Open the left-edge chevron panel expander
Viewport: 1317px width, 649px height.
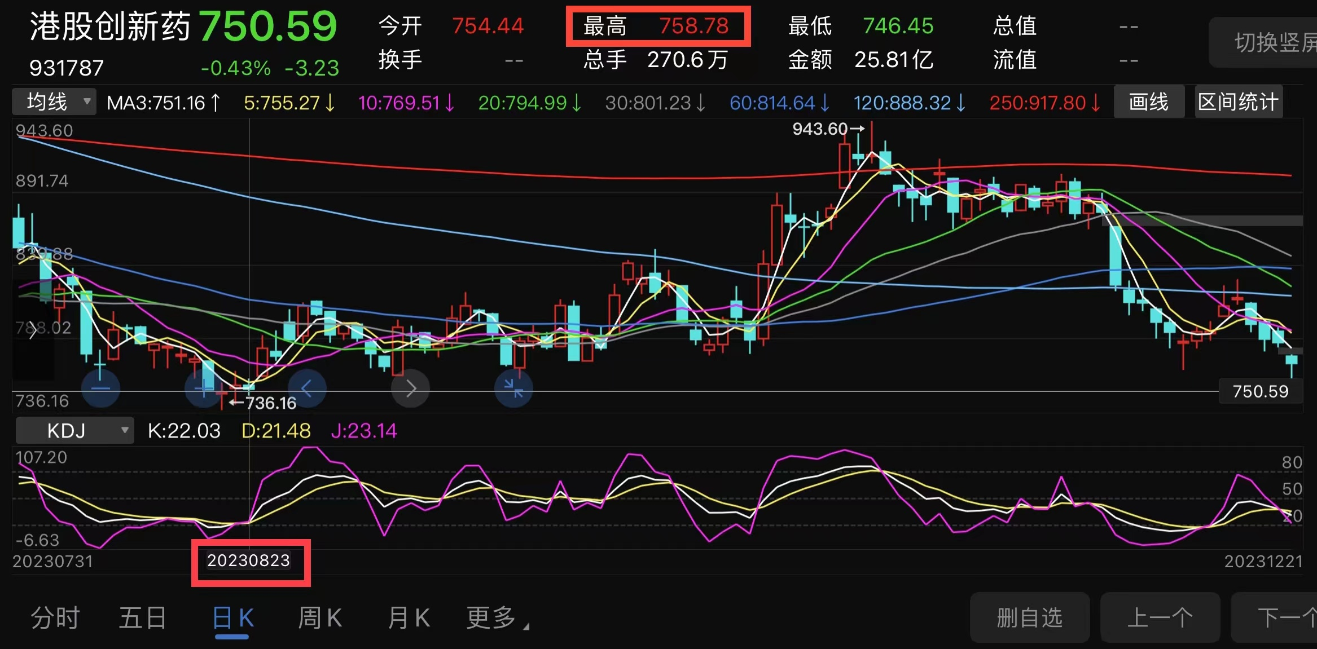tap(33, 330)
